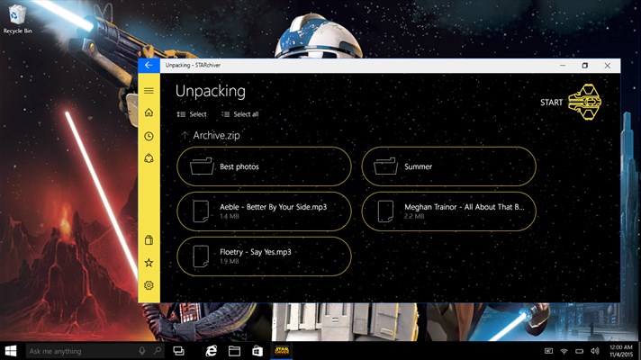Open the Best photos folder
The height and width of the screenshot is (360, 641).
[x=264, y=166]
